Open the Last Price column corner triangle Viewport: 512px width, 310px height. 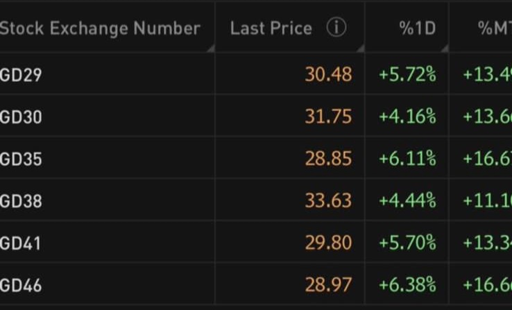(361, 49)
